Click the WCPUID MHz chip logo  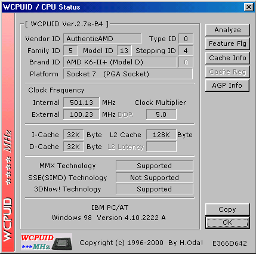coord(47,242)
